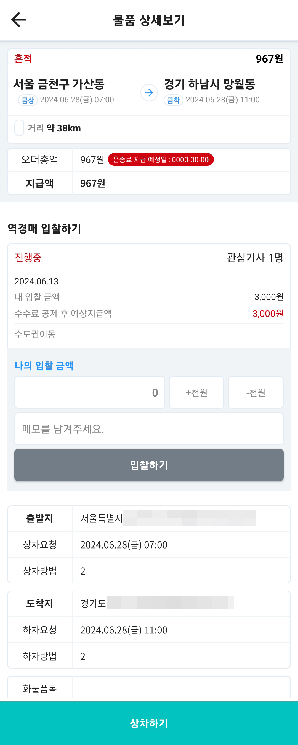The width and height of the screenshot is (298, 745).
Task: Tap the 출발지 address row 서울특별시
Action: pos(149,518)
